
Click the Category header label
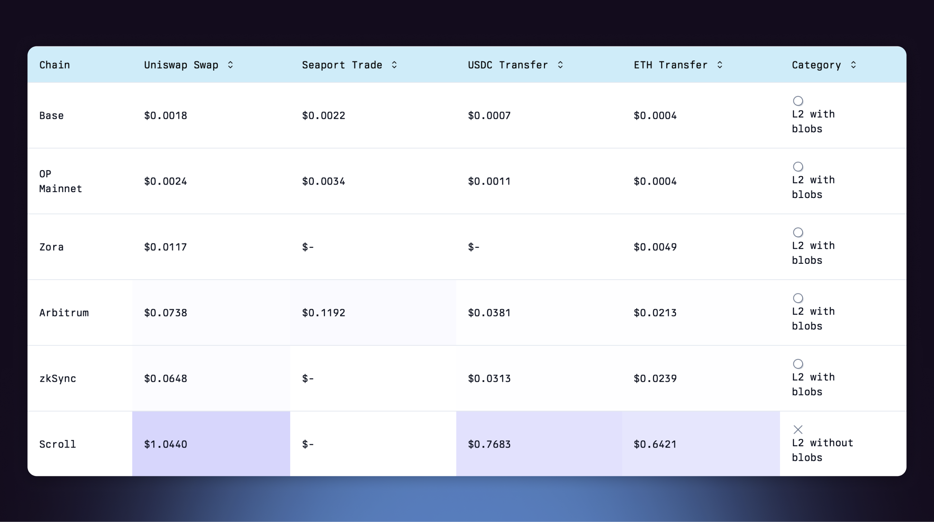pyautogui.click(x=816, y=65)
